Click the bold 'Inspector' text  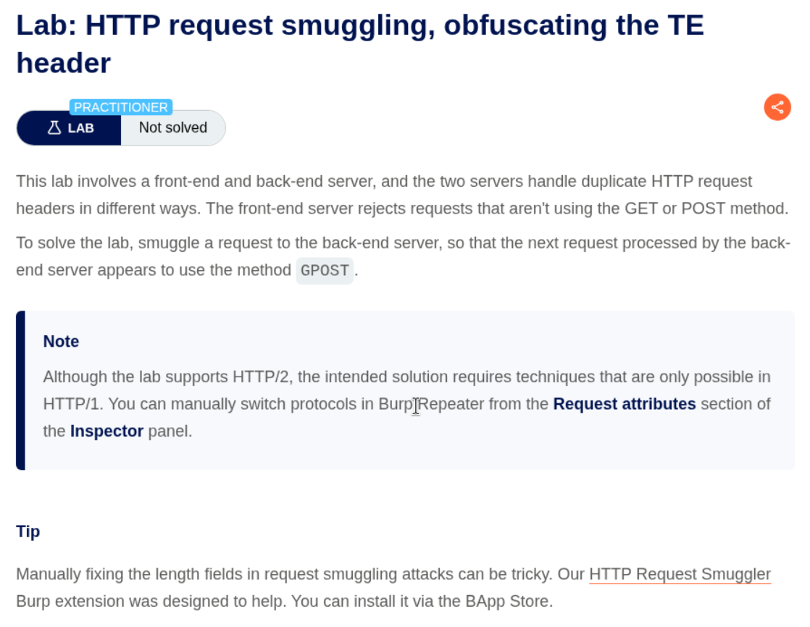pos(107,432)
